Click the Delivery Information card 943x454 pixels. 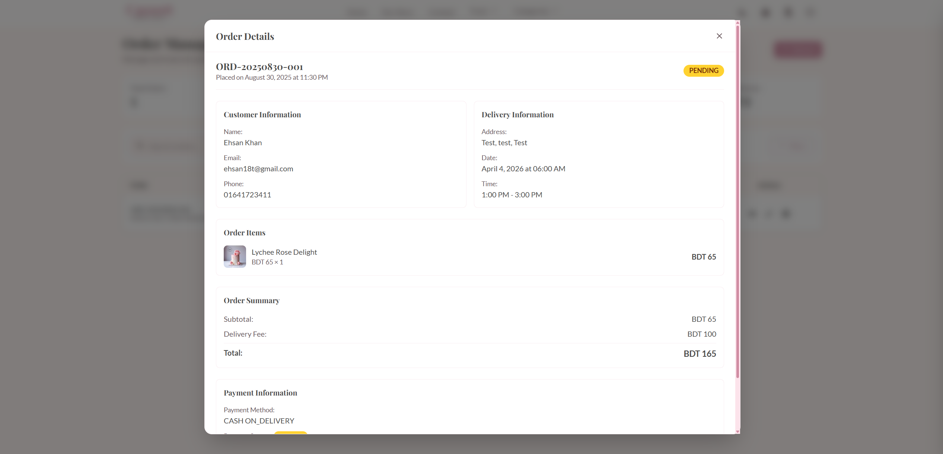(x=598, y=154)
